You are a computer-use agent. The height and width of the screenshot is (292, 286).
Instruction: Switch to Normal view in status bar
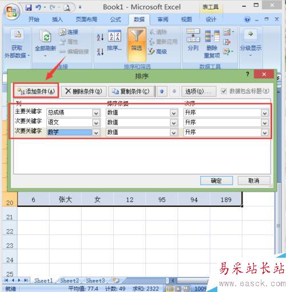169,289
